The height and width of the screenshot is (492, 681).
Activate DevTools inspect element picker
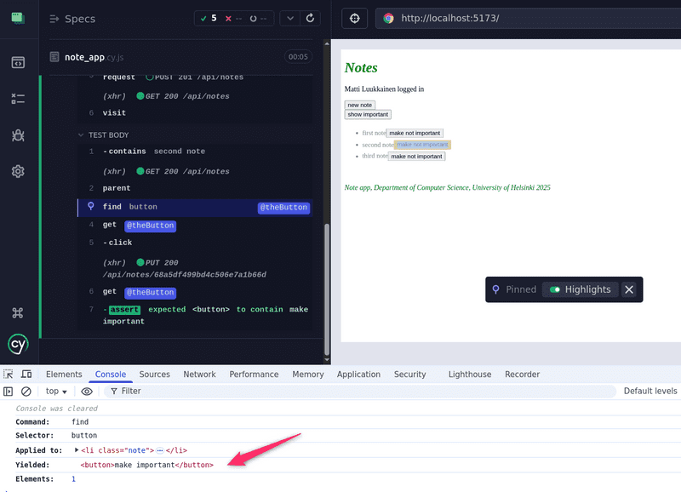point(9,375)
